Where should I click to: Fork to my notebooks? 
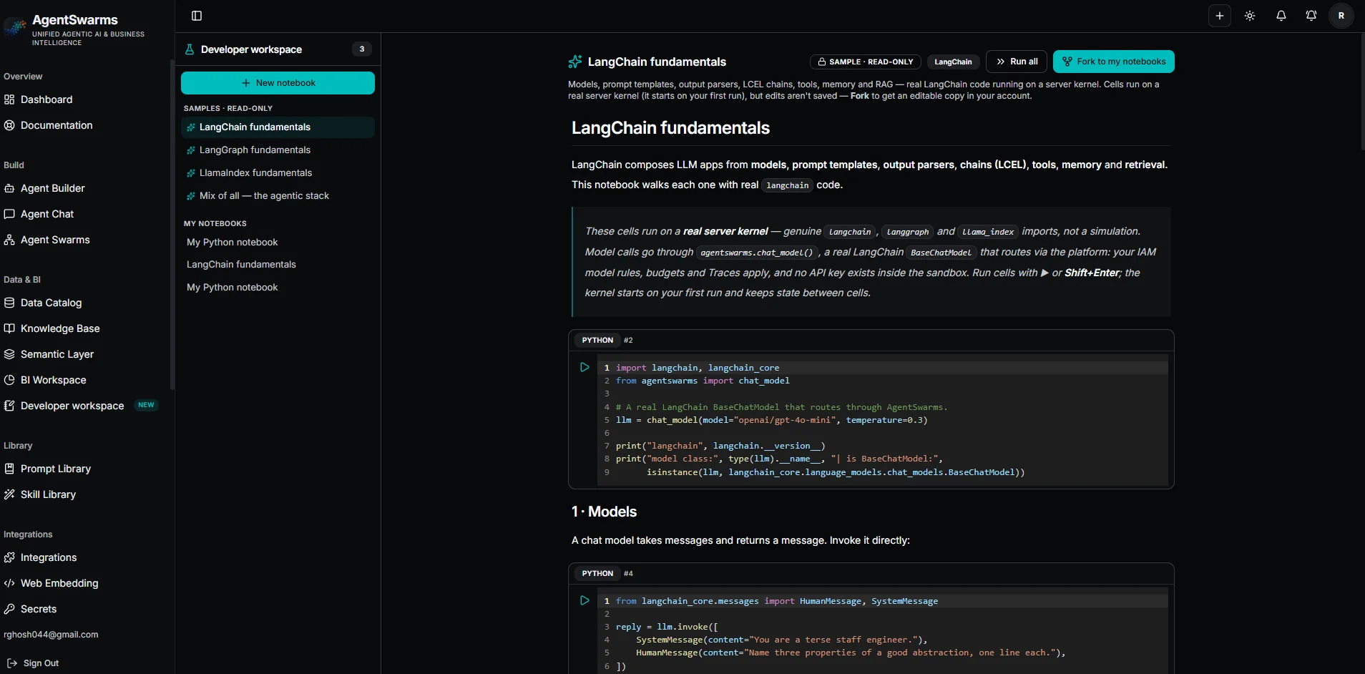[x=1114, y=62]
